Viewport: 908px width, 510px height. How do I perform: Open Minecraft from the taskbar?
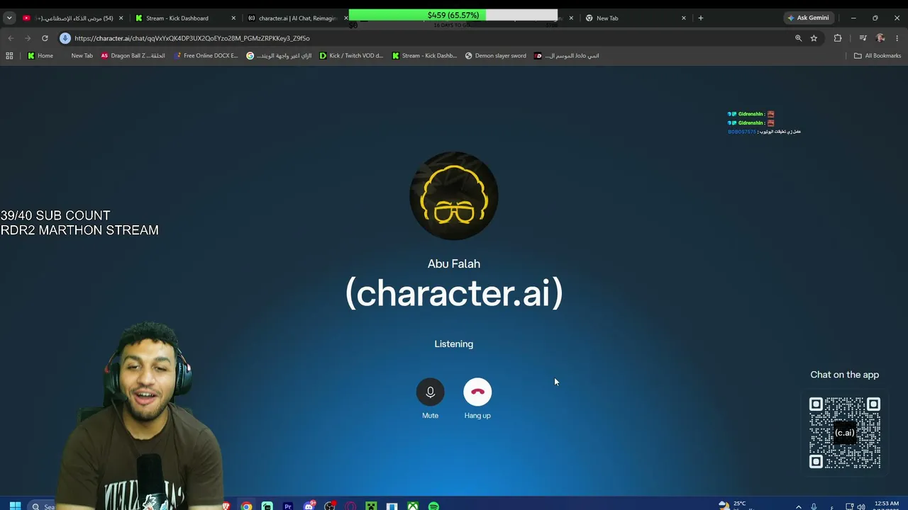pyautogui.click(x=371, y=506)
